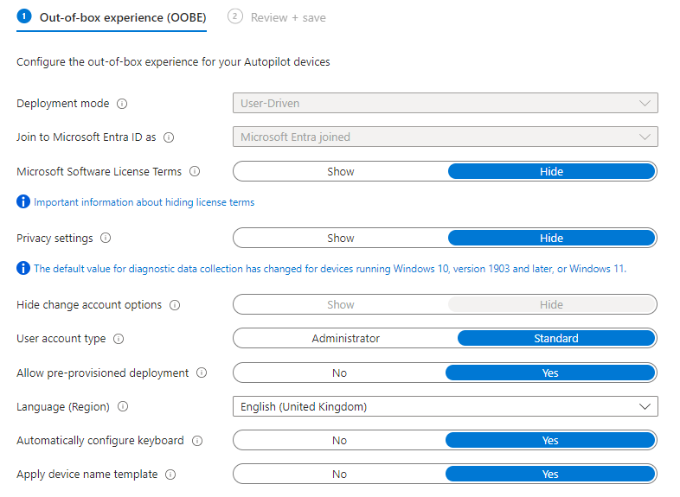
Task: Select Yes for Allow pre-provisioned deployment
Action: tap(550, 373)
